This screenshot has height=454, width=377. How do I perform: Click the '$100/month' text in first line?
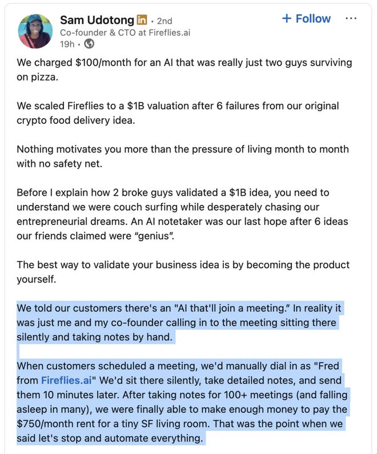103,62
